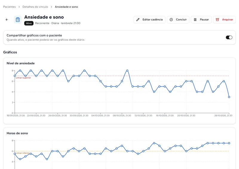Click the 12/10/2026, 21:30 axis label
The image size is (239, 169).
[x=143, y=115]
